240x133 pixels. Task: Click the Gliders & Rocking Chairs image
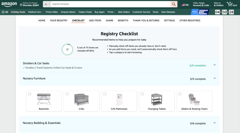[194, 99]
